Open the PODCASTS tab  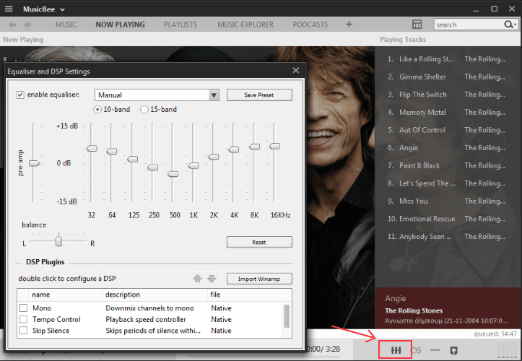tap(310, 25)
